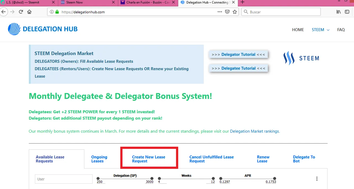Screen dimensions: 354x189
Task: Click the Weeks maximum value 12
Action: (x=213, y=182)
